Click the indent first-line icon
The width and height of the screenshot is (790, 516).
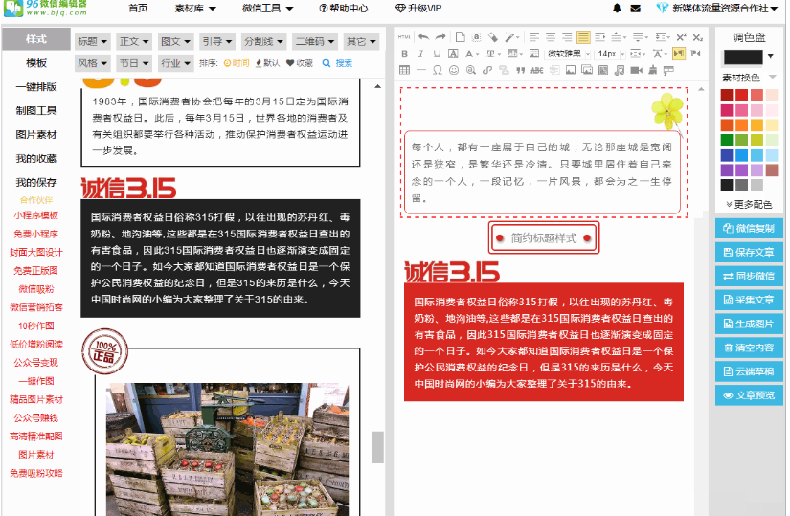[x=599, y=37]
